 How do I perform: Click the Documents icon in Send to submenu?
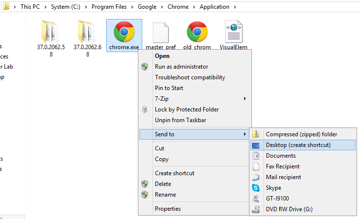[x=256, y=156]
